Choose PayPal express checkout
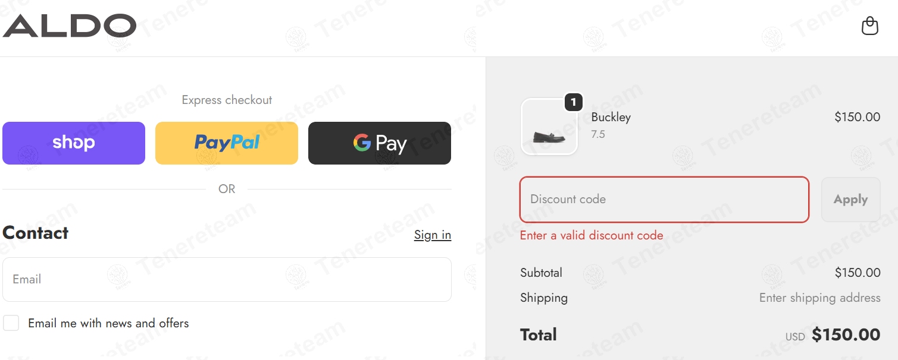 point(227,143)
